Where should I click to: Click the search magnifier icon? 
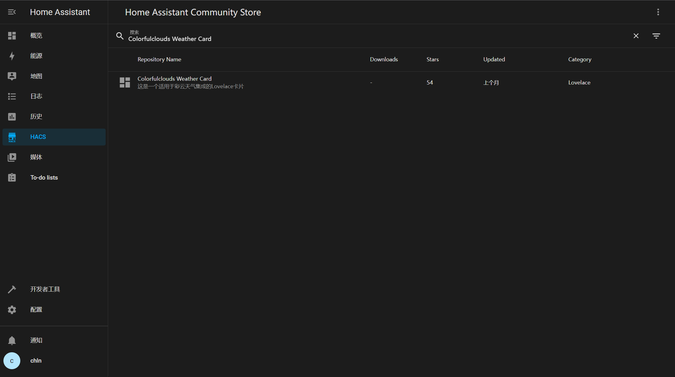point(120,36)
